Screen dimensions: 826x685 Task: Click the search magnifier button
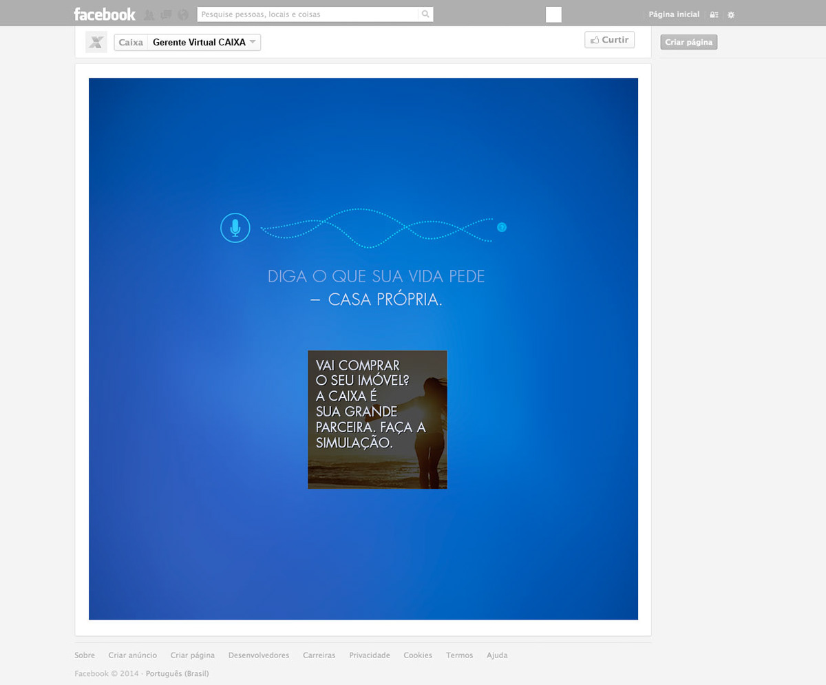(x=426, y=14)
